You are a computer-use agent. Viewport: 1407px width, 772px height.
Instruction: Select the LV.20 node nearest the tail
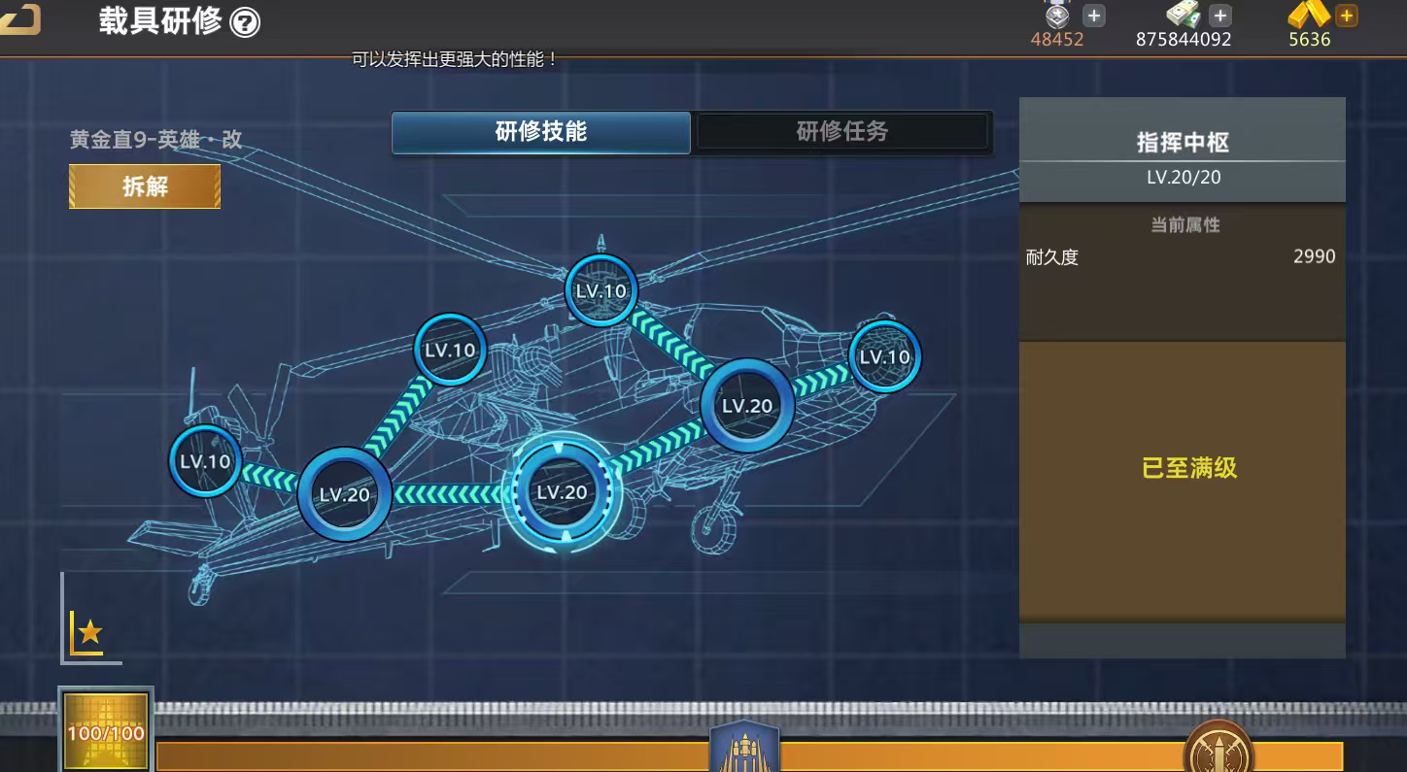(x=344, y=494)
